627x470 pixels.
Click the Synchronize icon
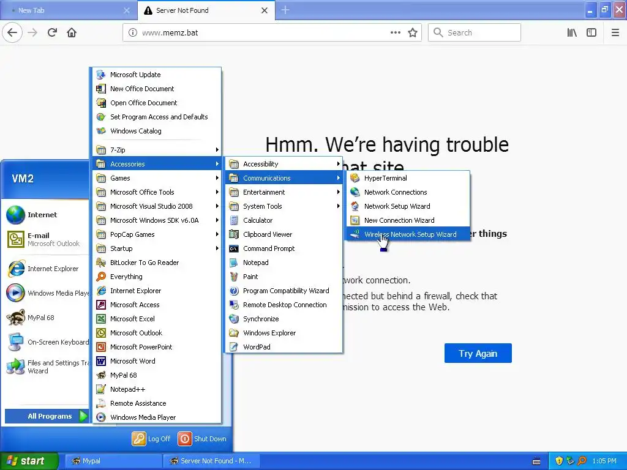point(234,319)
